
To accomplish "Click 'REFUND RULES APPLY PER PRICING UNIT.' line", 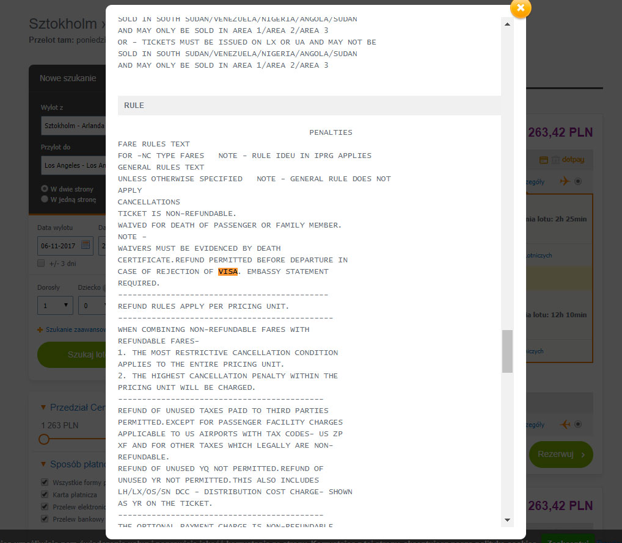I will pos(203,306).
